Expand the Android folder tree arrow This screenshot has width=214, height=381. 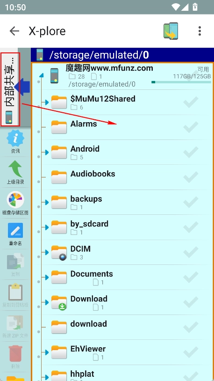(47, 152)
